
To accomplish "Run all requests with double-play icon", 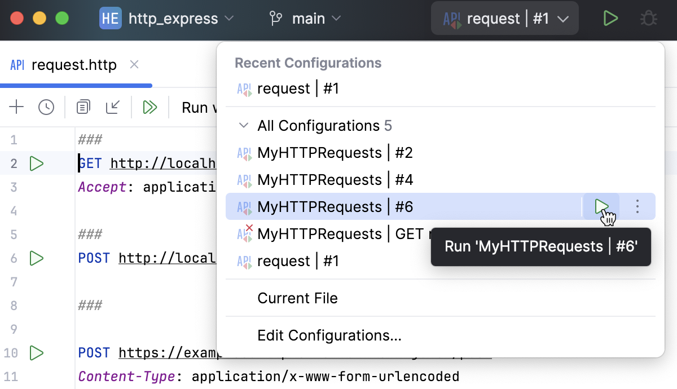I will [150, 107].
